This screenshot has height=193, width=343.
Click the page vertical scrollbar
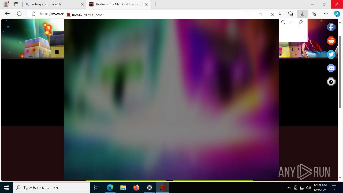pyautogui.click(x=340, y=72)
